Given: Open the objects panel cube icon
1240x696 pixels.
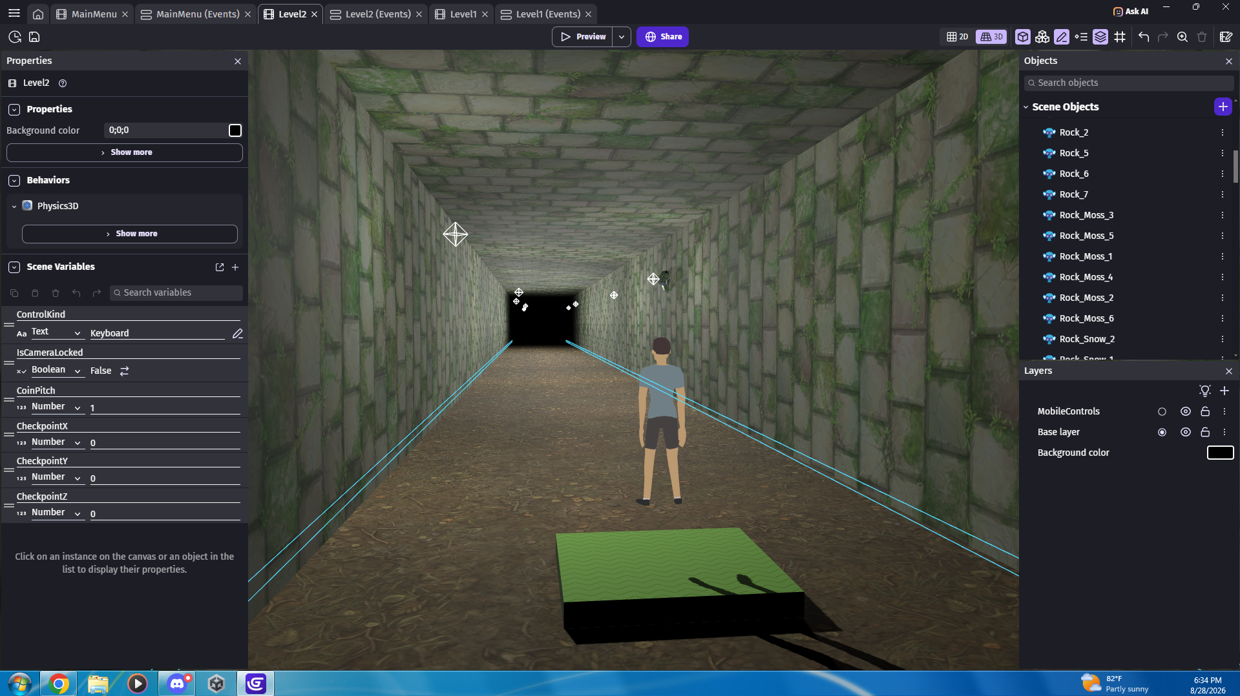Looking at the screenshot, I should tap(1022, 37).
